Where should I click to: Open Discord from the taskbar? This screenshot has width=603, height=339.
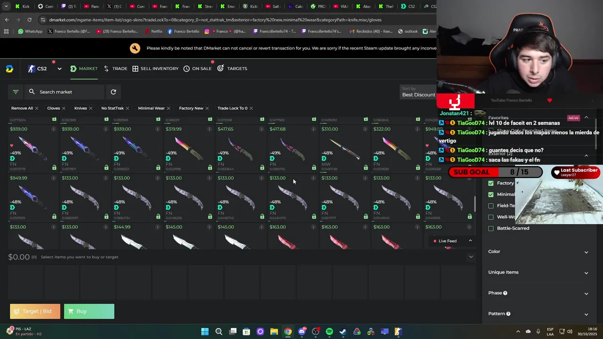point(302,331)
